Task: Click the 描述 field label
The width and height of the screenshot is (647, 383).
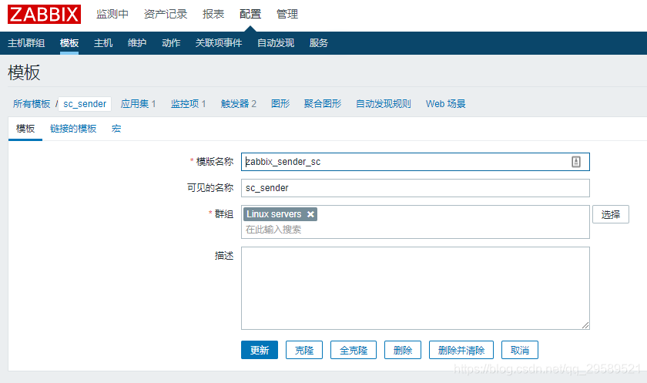Action: (x=224, y=256)
